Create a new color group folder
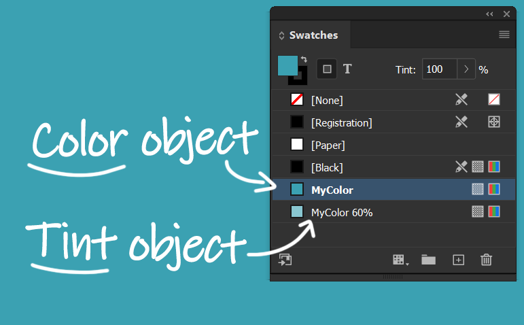Viewport: 524px width, 325px height. coord(428,260)
